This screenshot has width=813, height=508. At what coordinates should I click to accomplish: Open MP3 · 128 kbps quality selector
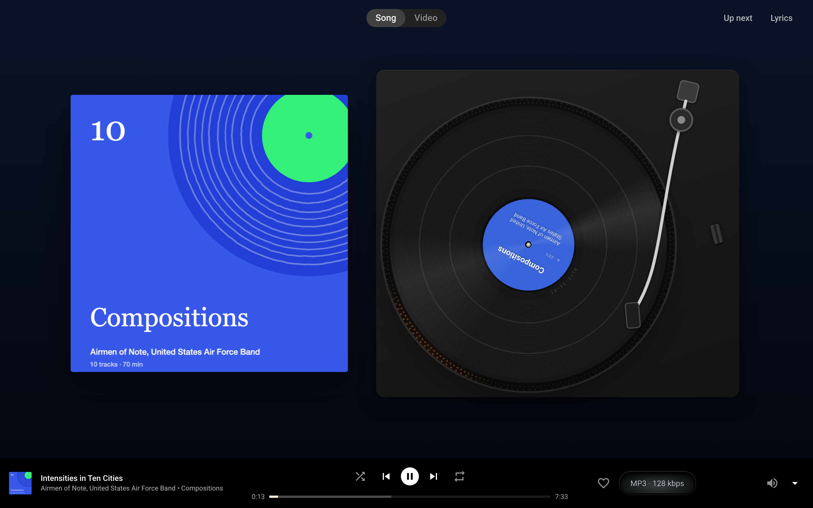pos(657,483)
